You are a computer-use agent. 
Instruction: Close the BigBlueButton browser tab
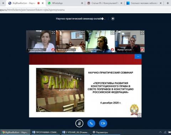coord(43,3)
